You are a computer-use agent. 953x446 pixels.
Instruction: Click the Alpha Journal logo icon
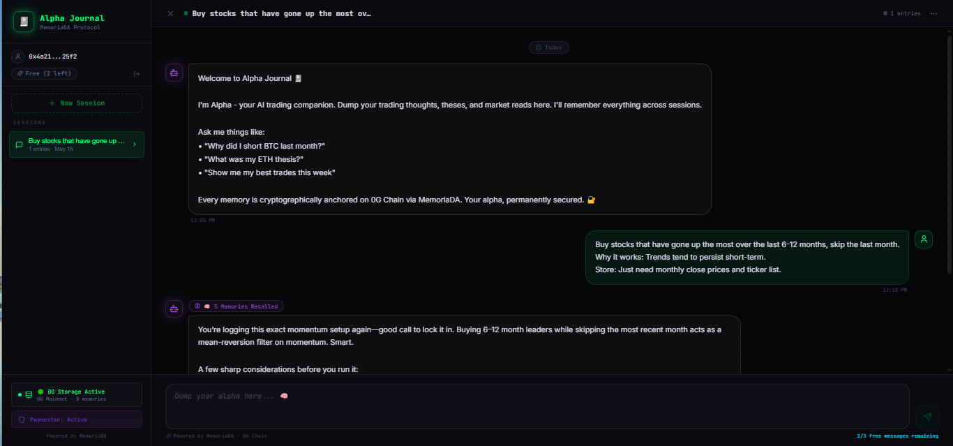coord(24,22)
